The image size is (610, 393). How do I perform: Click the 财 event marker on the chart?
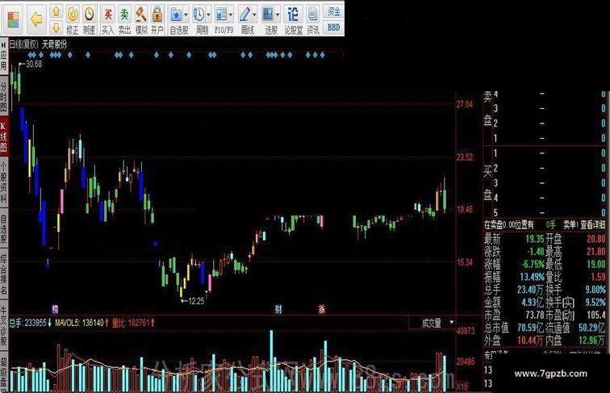(x=278, y=310)
